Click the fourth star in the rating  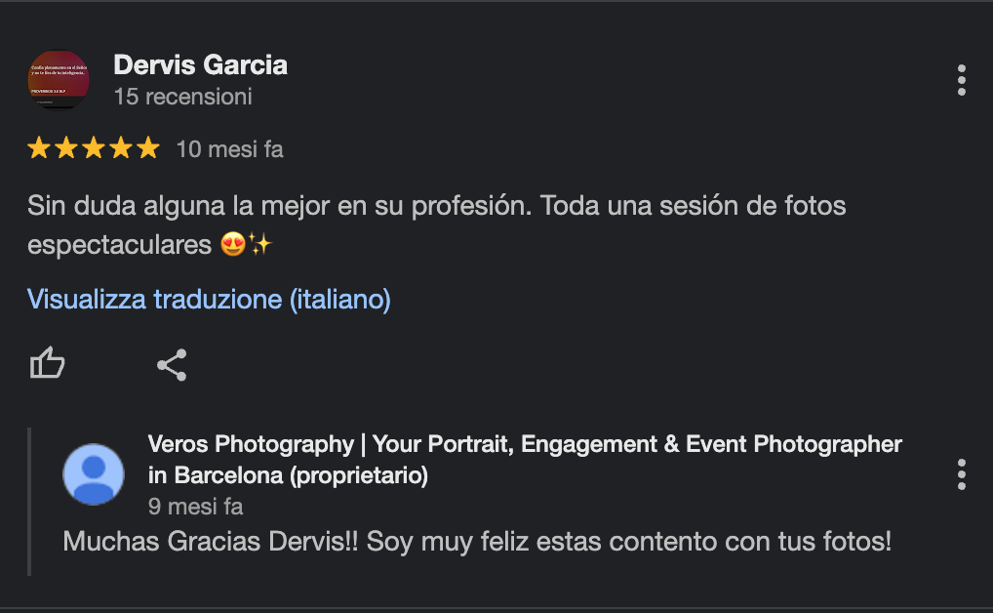(121, 148)
